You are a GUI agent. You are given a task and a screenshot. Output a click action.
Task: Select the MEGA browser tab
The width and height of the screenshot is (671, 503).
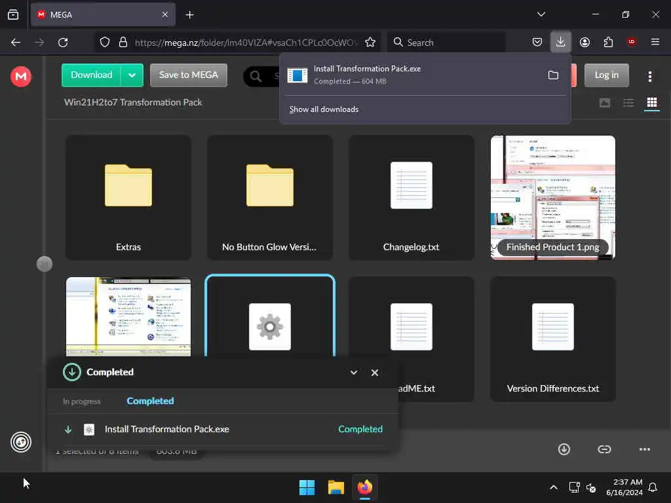pos(103,15)
